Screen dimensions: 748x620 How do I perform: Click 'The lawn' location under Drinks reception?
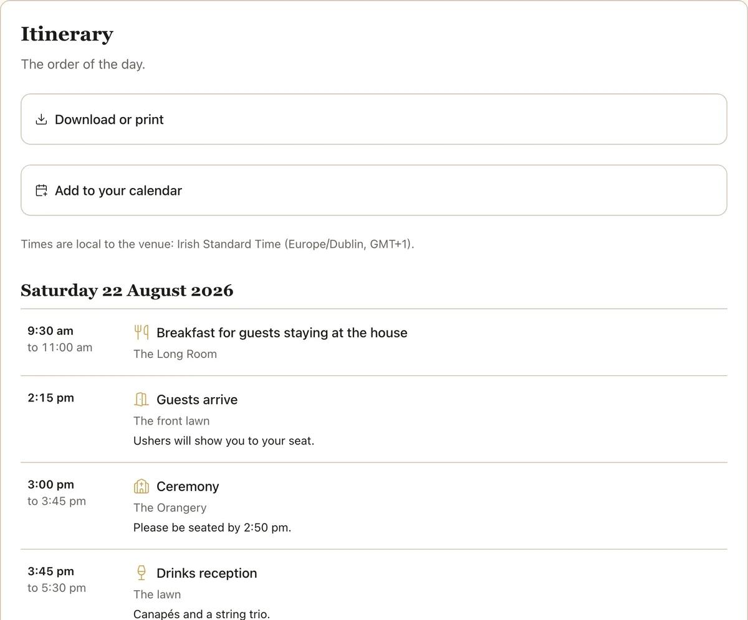[157, 594]
